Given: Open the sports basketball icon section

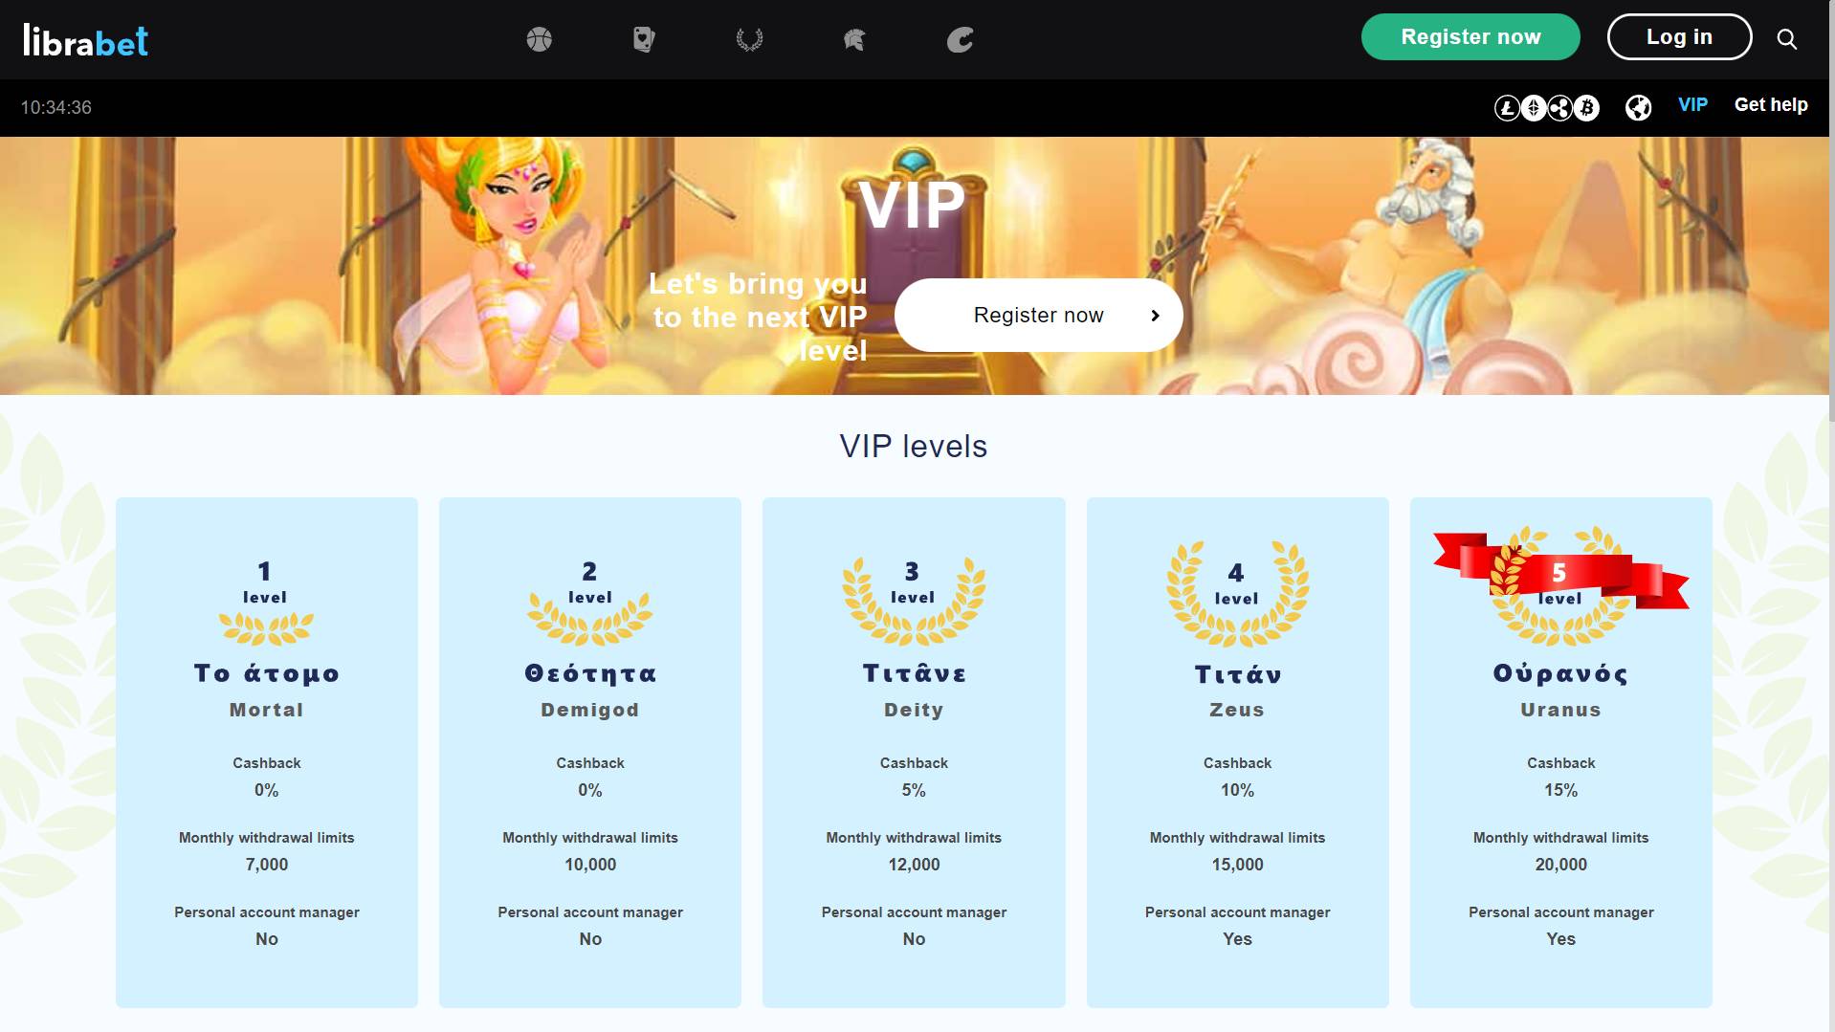Looking at the screenshot, I should 540,39.
